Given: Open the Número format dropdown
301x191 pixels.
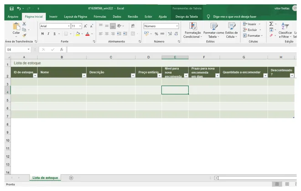Looking at the screenshot, I should [x=177, y=26].
